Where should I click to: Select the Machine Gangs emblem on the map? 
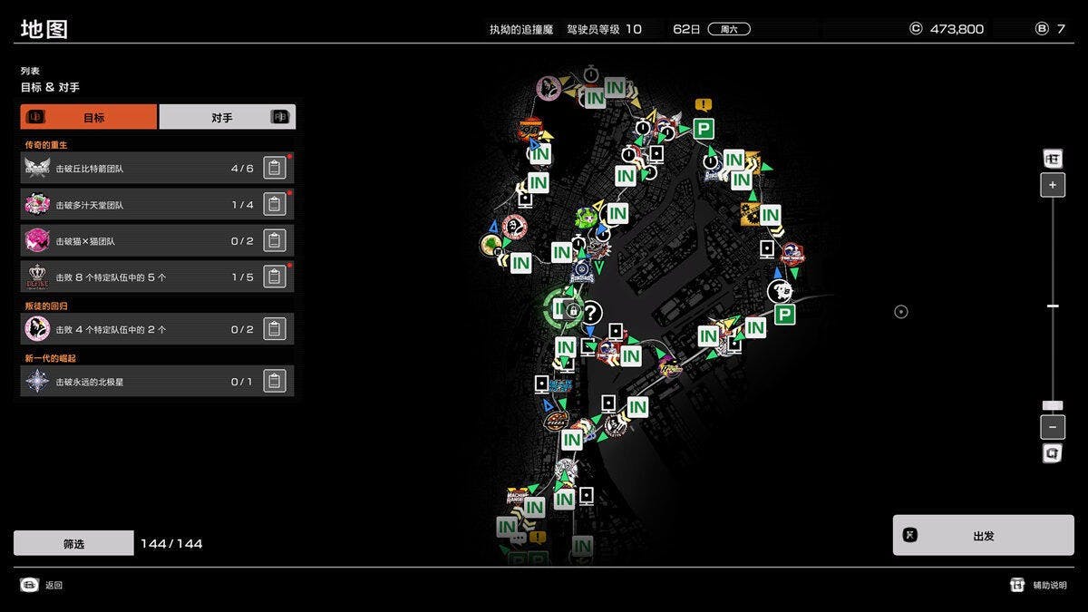518,498
